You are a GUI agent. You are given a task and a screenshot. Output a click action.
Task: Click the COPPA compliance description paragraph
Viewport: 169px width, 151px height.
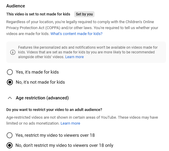(x=82, y=28)
